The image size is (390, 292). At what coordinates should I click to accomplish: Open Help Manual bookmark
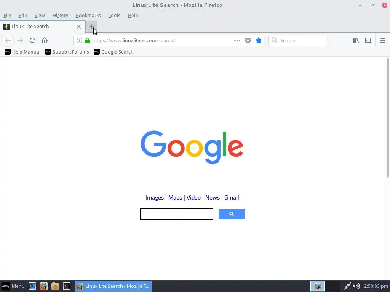pos(22,52)
